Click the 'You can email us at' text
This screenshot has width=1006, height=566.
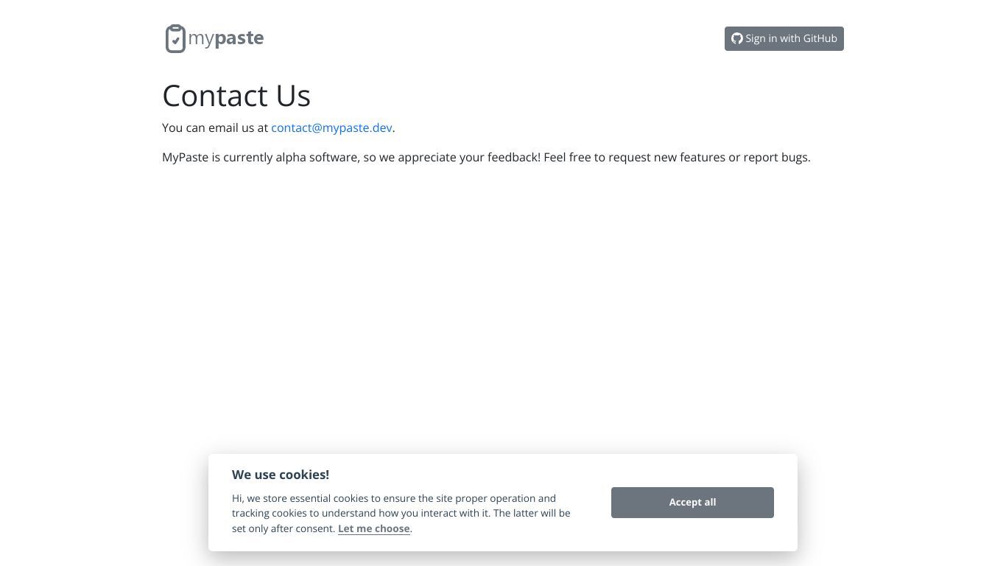pos(215,127)
